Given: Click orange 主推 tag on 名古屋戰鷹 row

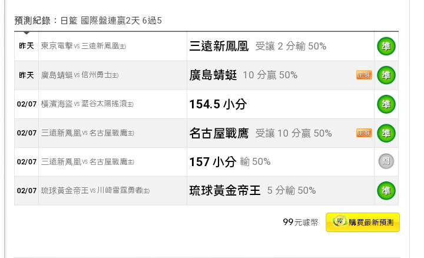Looking at the screenshot, I should 364,133.
